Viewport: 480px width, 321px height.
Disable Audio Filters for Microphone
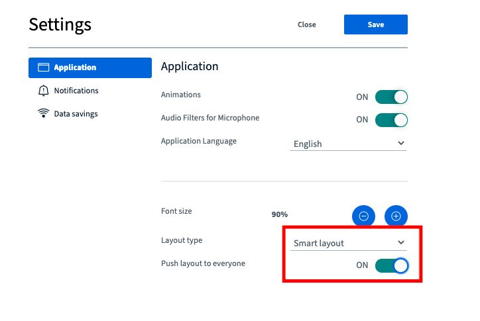coord(391,120)
